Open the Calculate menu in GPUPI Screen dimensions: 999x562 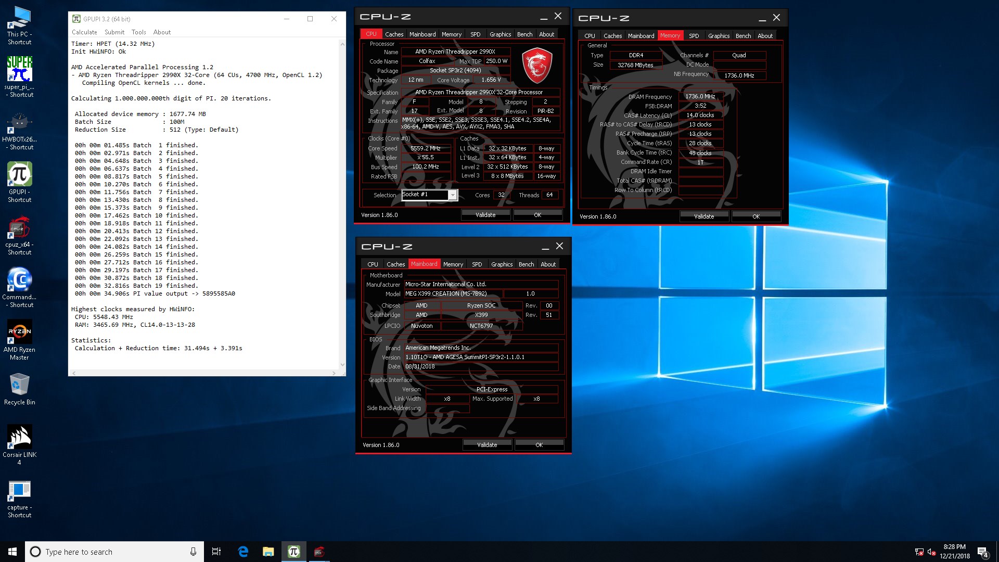pos(84,32)
